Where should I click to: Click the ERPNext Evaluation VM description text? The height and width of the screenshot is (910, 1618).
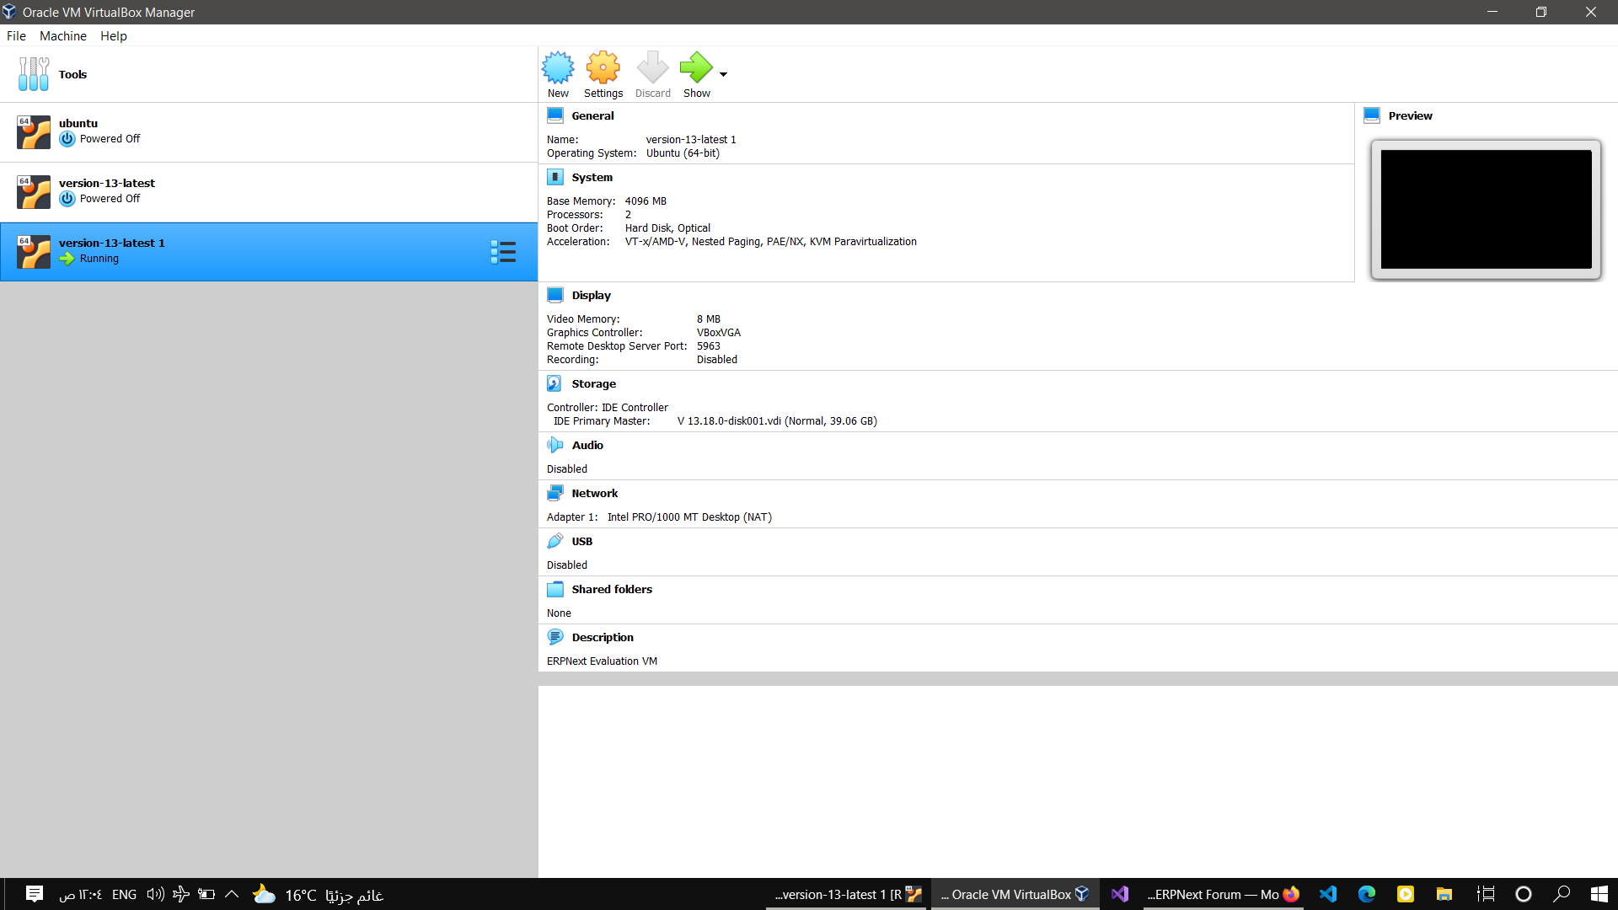(x=602, y=661)
